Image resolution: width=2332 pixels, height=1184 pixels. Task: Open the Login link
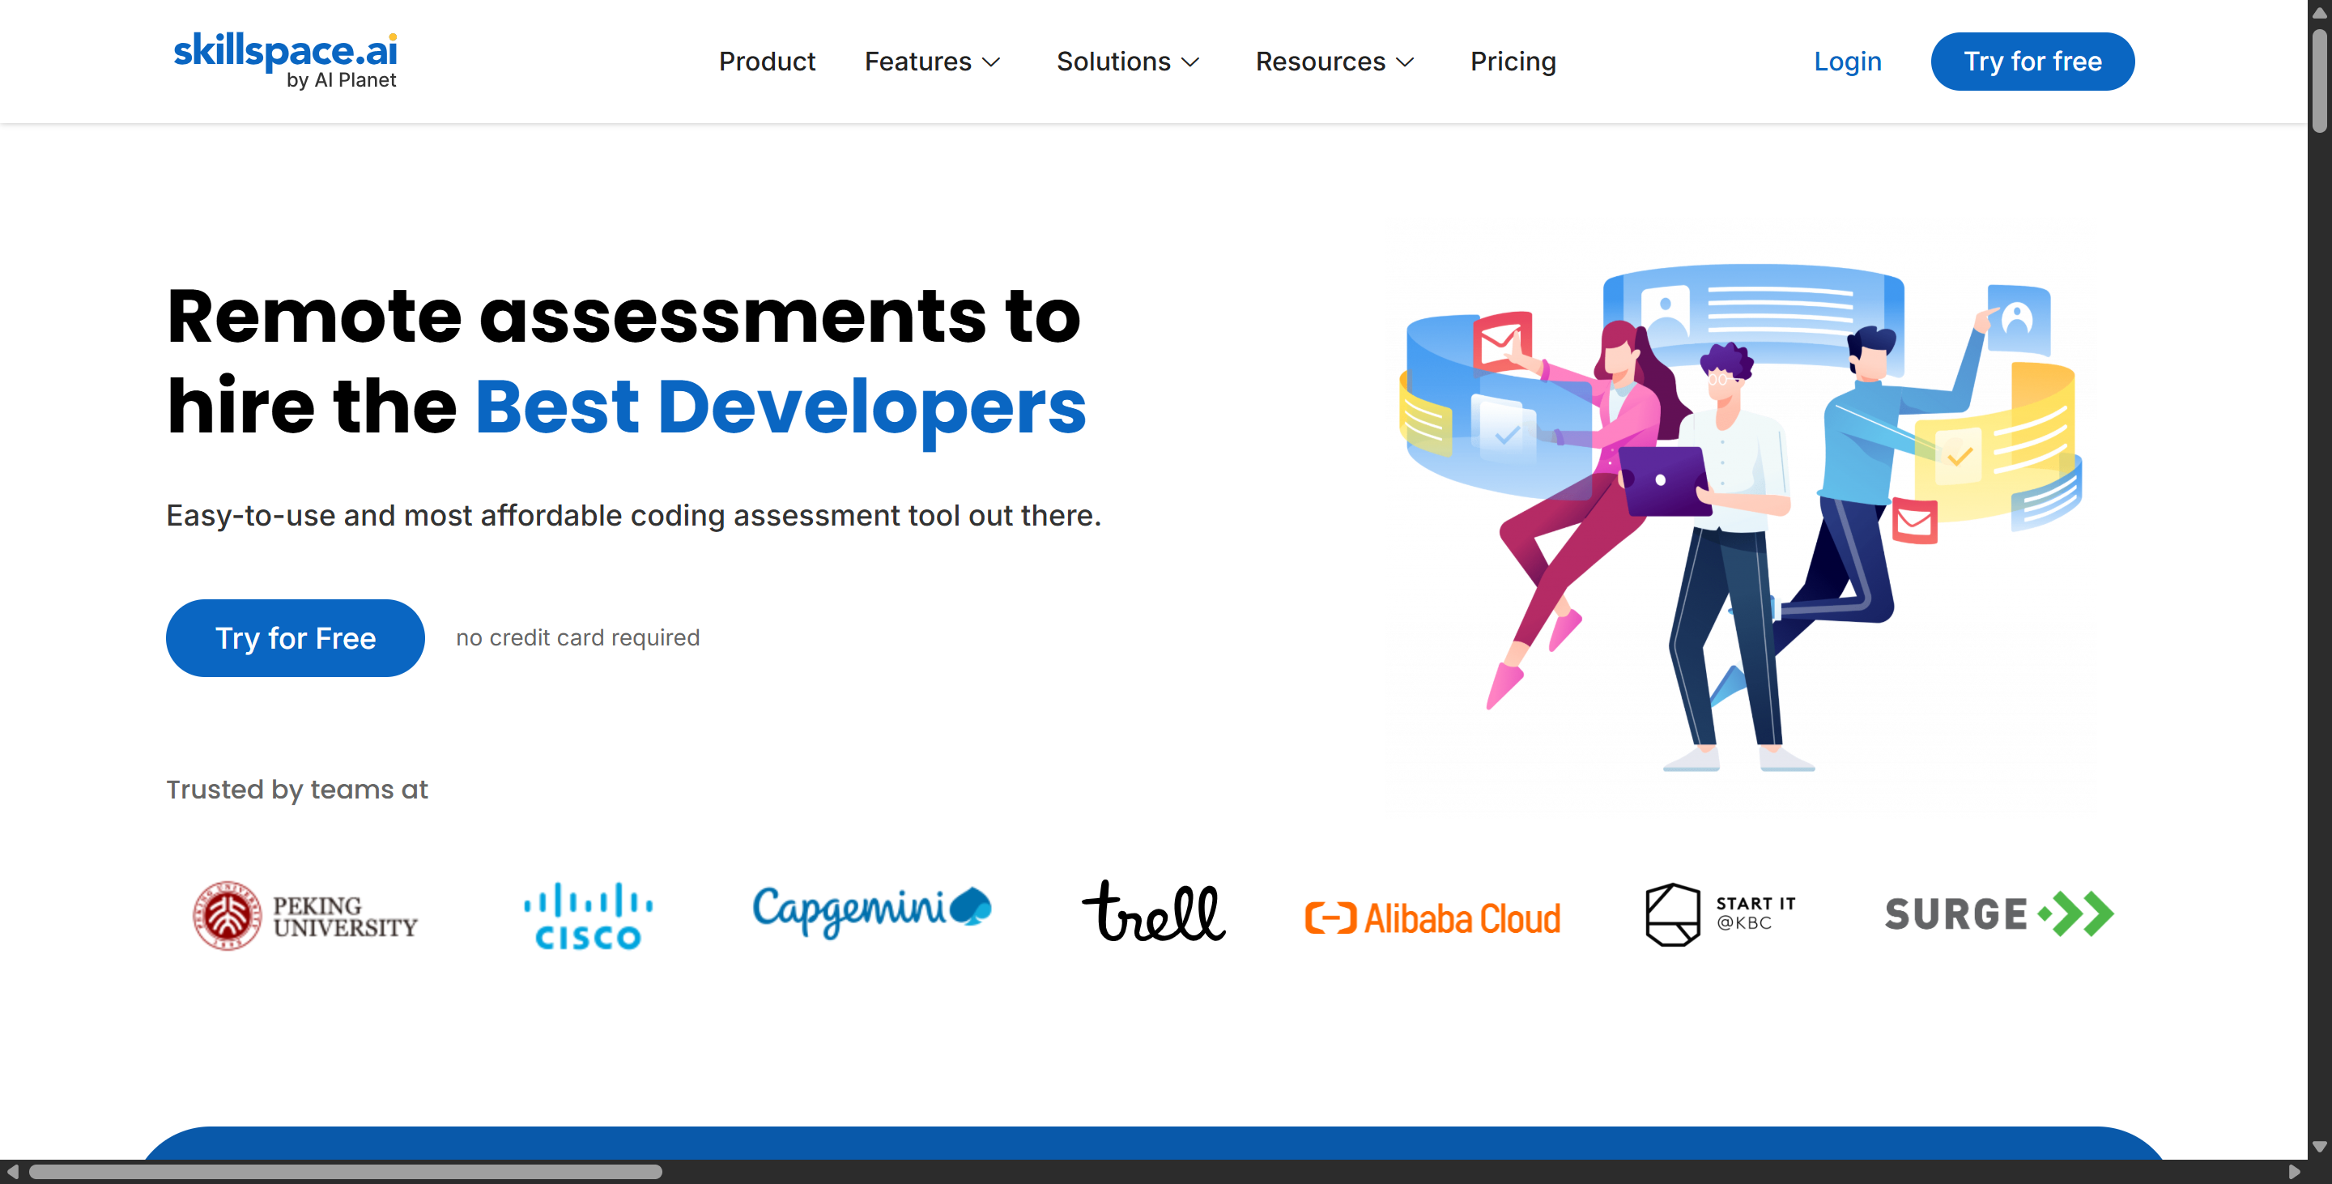[1848, 62]
